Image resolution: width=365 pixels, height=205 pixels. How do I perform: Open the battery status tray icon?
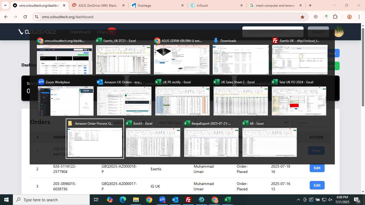click(x=317, y=200)
